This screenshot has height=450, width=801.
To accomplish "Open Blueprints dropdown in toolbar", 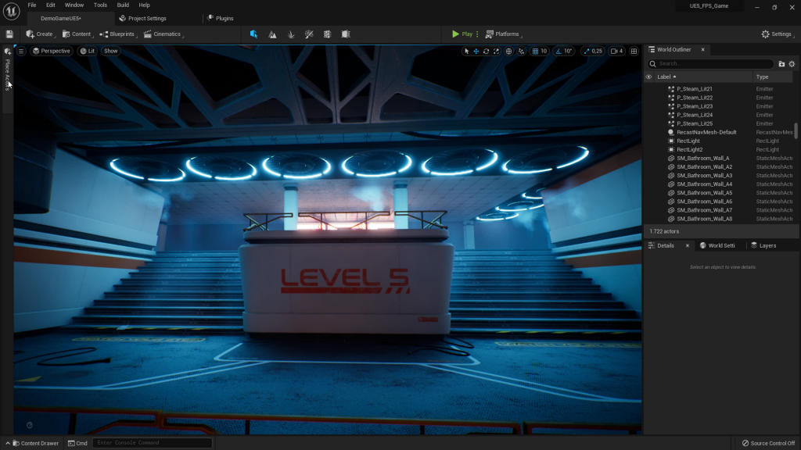I will tap(118, 34).
